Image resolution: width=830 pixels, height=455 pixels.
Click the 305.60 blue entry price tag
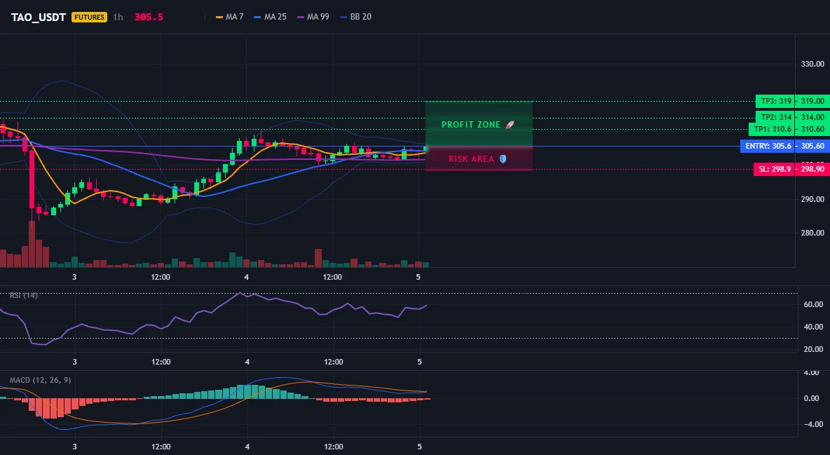[x=812, y=147]
